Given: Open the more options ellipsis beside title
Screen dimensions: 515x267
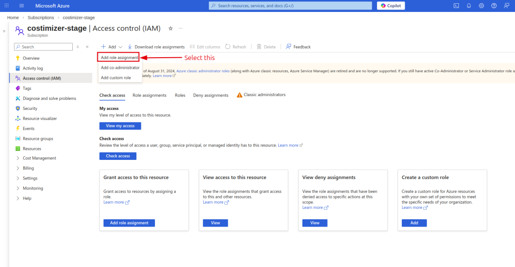Looking at the screenshot, I should 181,28.
